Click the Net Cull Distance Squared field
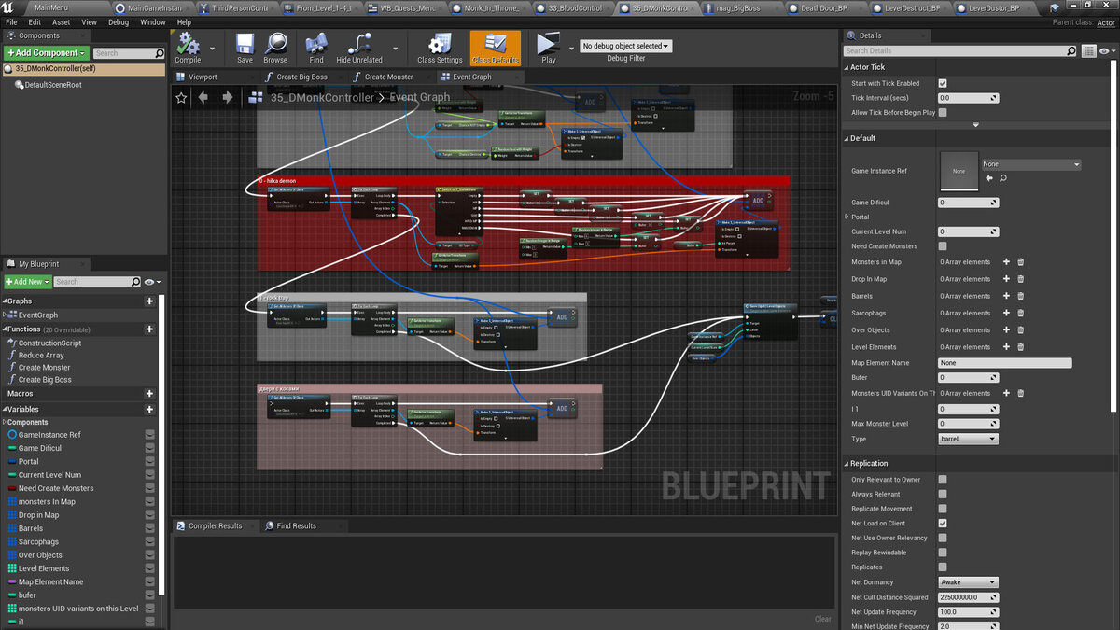This screenshot has height=630, width=1120. pyautogui.click(x=968, y=597)
